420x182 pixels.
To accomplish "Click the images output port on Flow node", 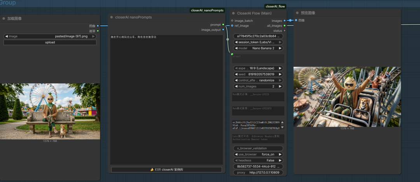I will pos(284,21).
